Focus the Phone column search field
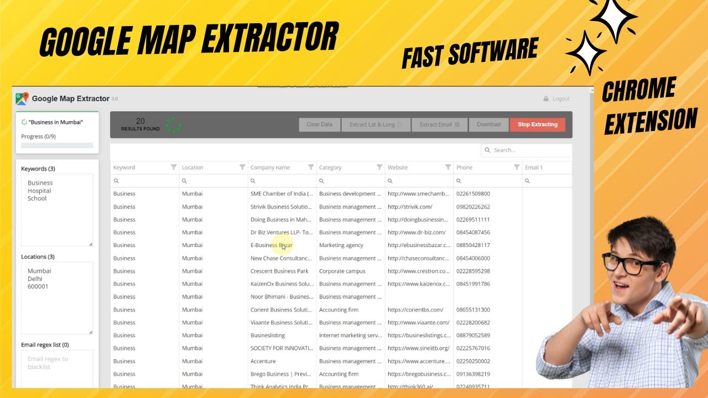 coord(488,181)
